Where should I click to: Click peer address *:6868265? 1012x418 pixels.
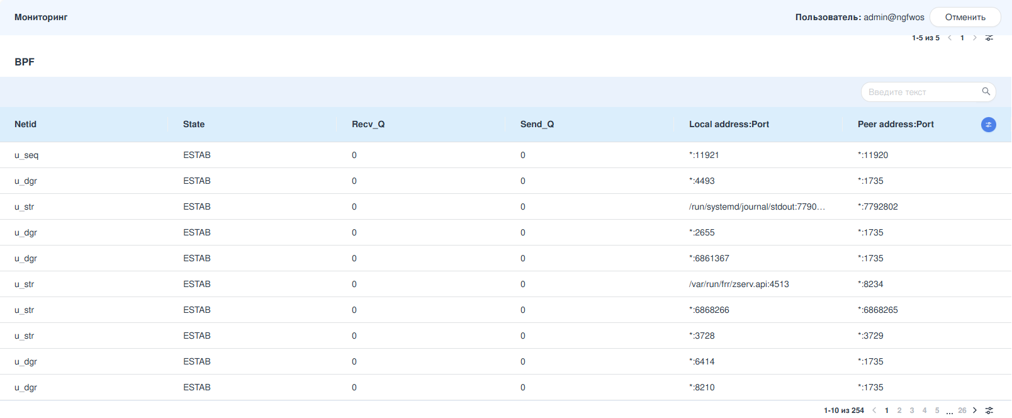(x=878, y=310)
